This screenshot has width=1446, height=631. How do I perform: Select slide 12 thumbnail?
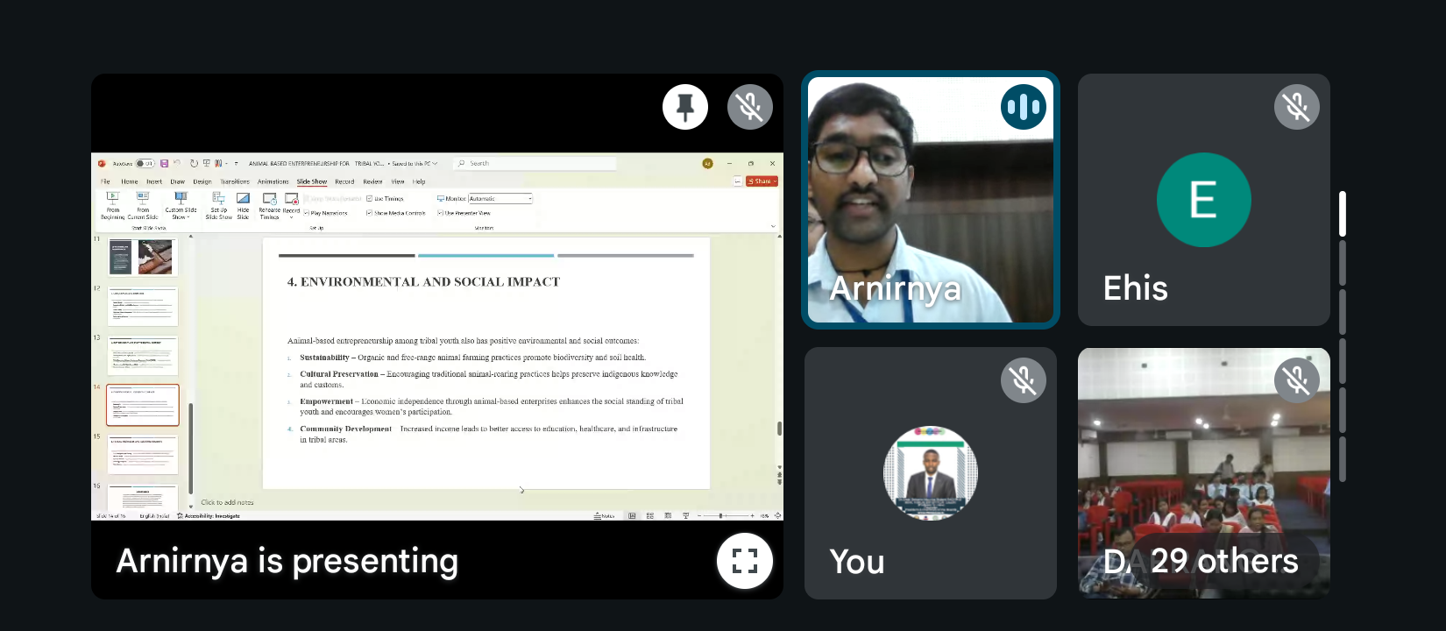pos(143,307)
